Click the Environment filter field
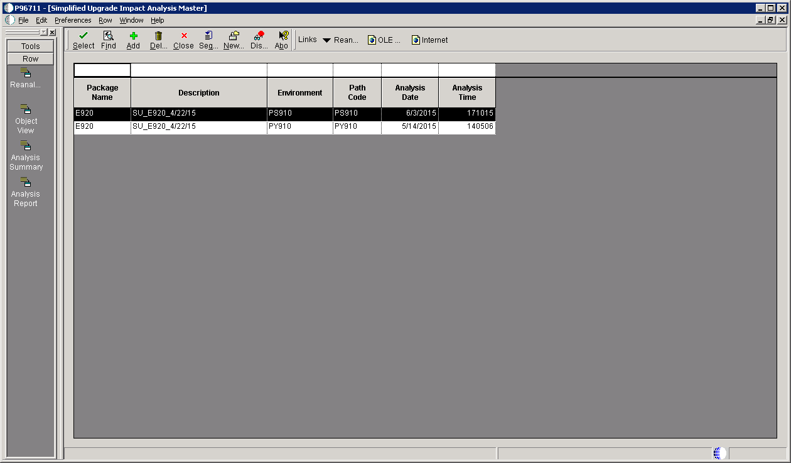 [x=300, y=70]
